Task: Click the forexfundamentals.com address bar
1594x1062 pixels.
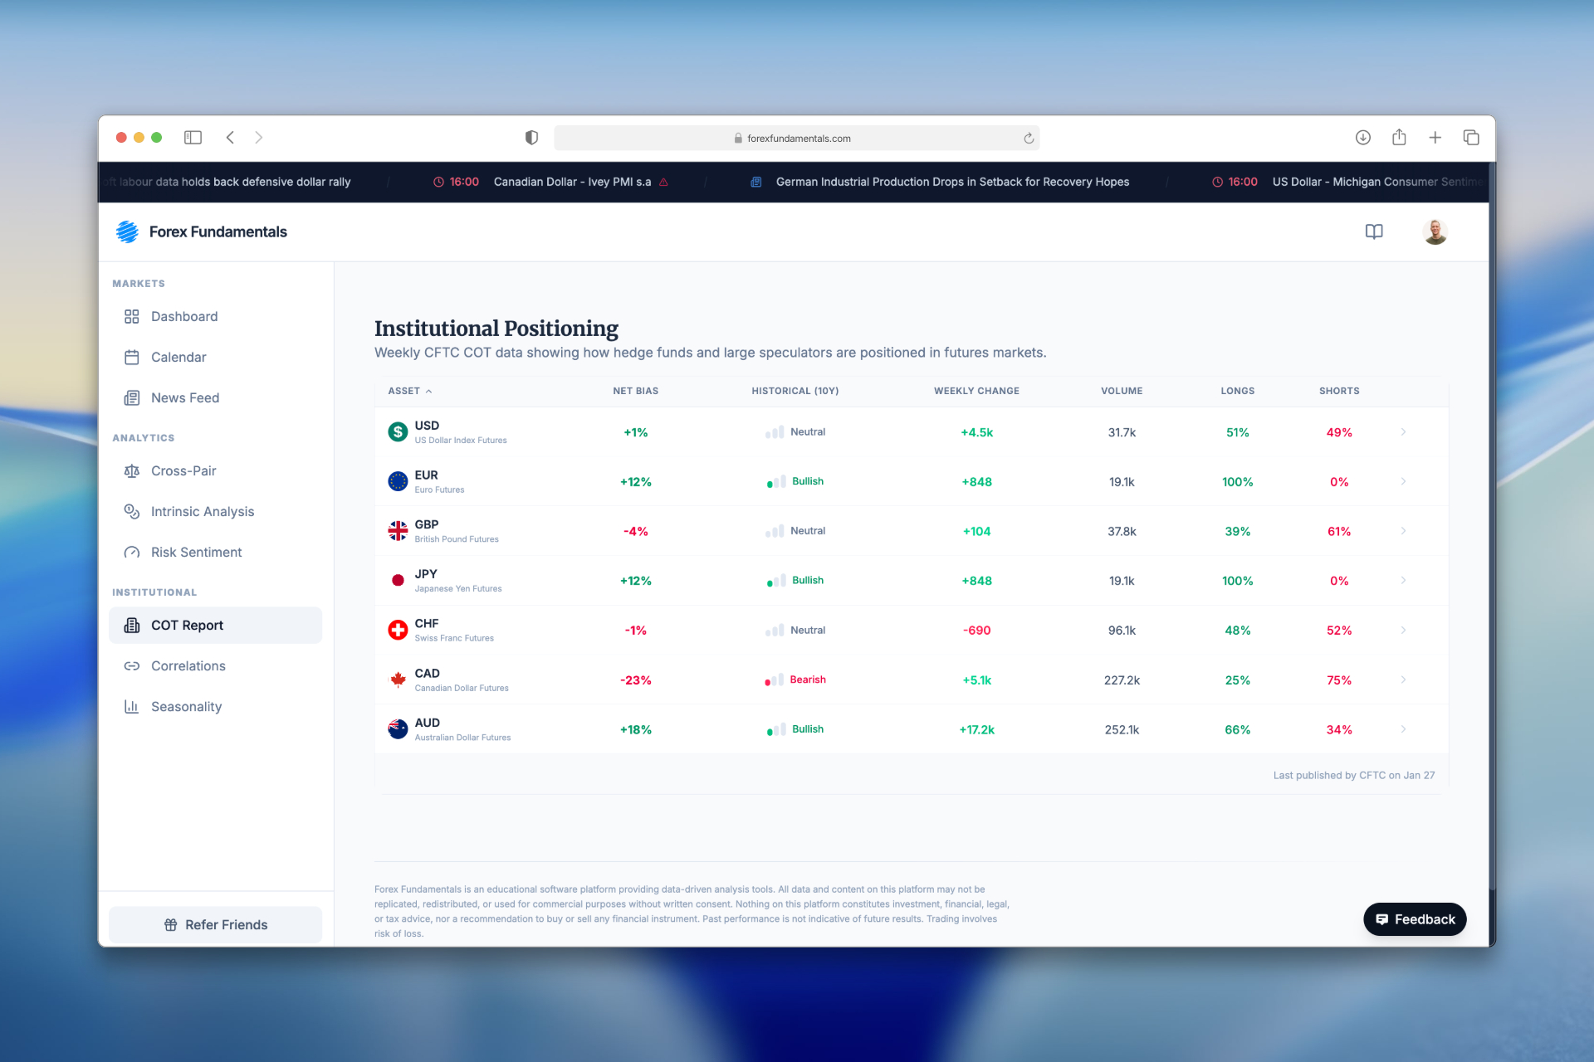Action: (x=797, y=139)
